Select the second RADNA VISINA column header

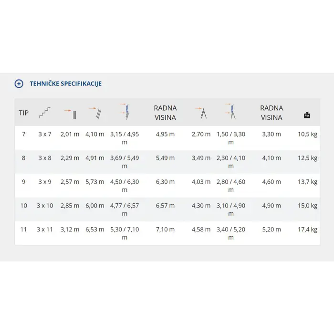coord(271,113)
